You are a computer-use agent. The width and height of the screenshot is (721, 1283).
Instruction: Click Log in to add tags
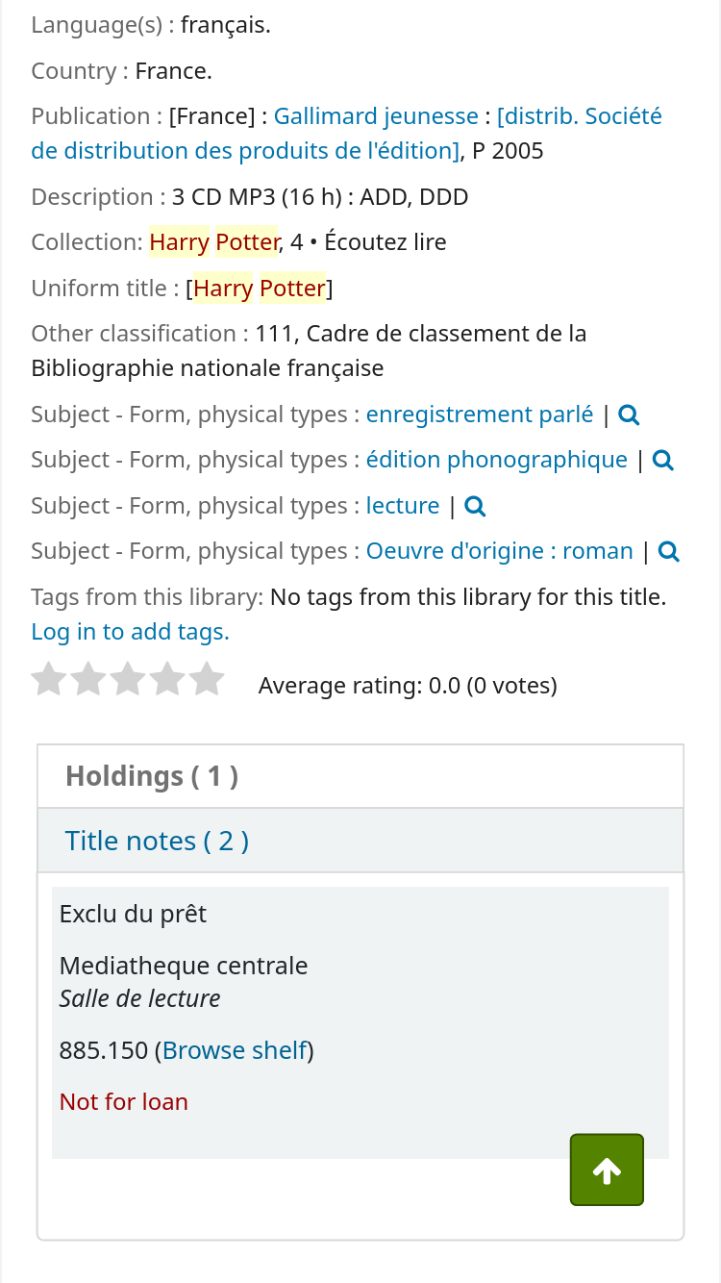[130, 633]
